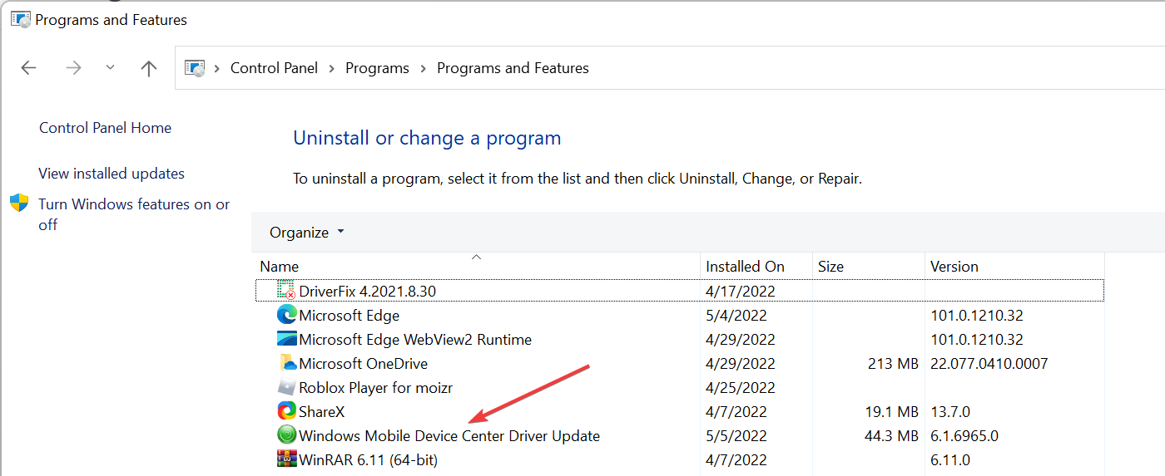Click the ShareX icon
Image resolution: width=1165 pixels, height=476 pixels.
coord(286,410)
